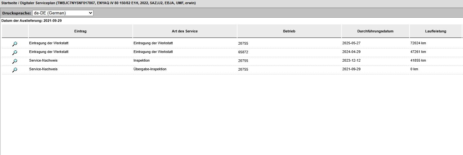Click the Laufleistung column header
This screenshot has width=463, height=155.
pyautogui.click(x=436, y=31)
